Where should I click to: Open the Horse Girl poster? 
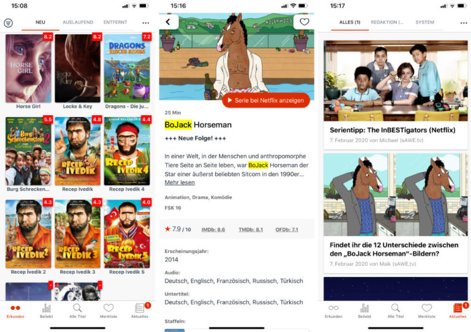point(28,69)
